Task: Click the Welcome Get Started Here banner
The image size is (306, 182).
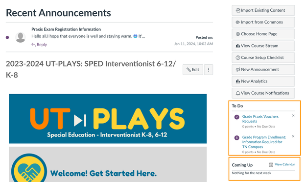Action: (x=108, y=164)
